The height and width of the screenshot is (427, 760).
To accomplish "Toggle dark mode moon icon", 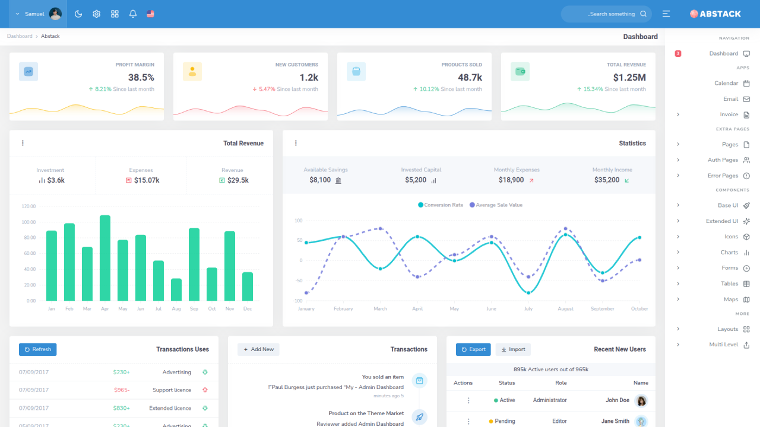I will 78,14.
